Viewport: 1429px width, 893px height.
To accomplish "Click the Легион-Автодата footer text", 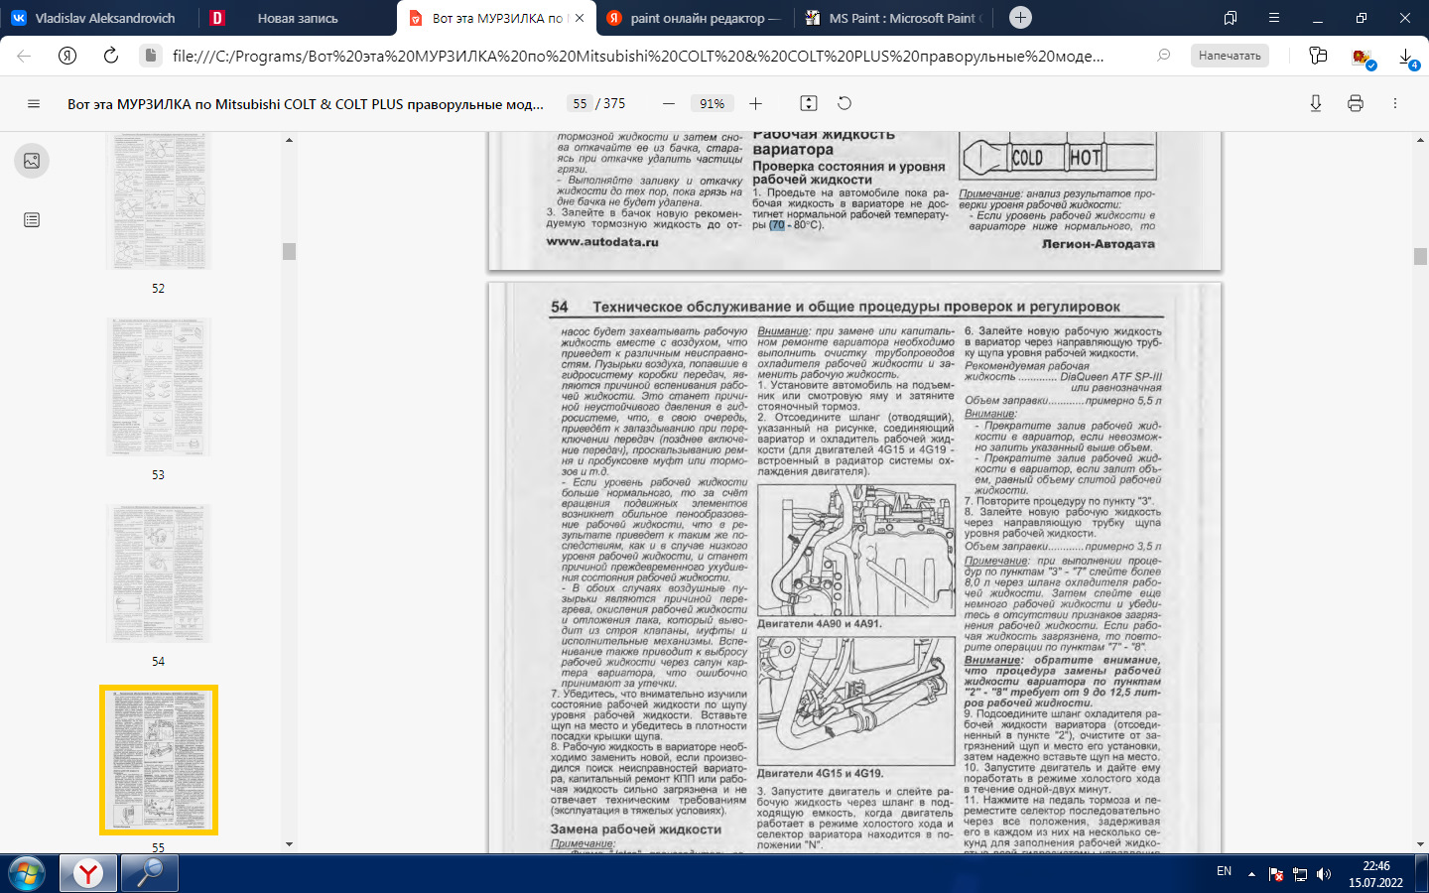I will pyautogui.click(x=1098, y=243).
